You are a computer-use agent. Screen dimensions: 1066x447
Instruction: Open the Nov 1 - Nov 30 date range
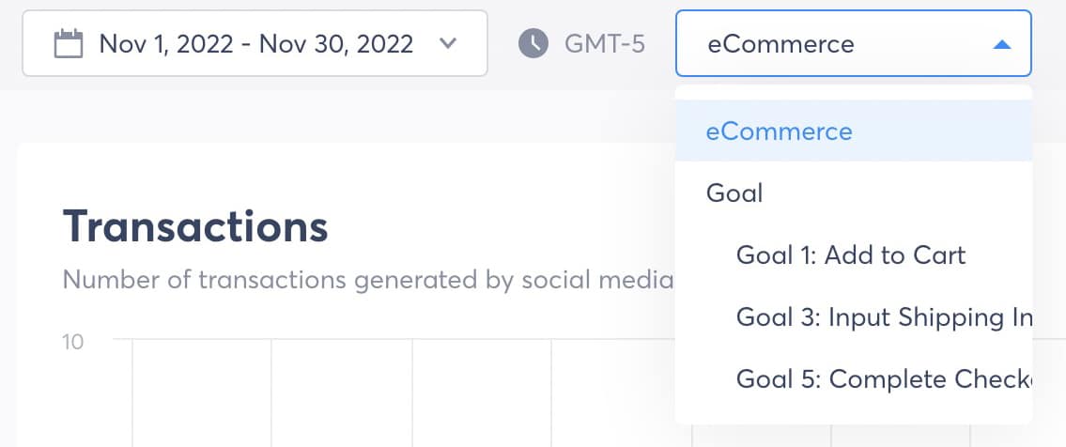(255, 43)
